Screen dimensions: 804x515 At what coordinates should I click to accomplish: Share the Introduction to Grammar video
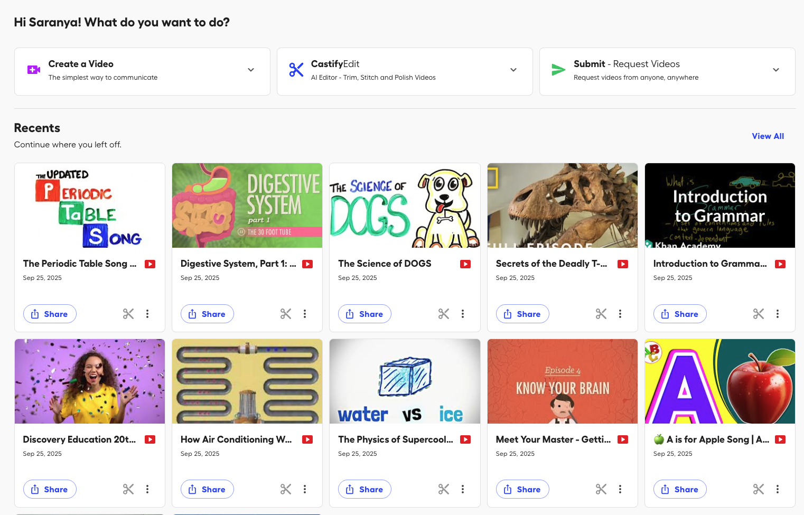click(680, 314)
